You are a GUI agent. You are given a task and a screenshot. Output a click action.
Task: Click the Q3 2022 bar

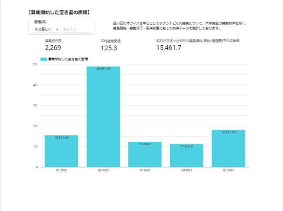[x=145, y=154]
